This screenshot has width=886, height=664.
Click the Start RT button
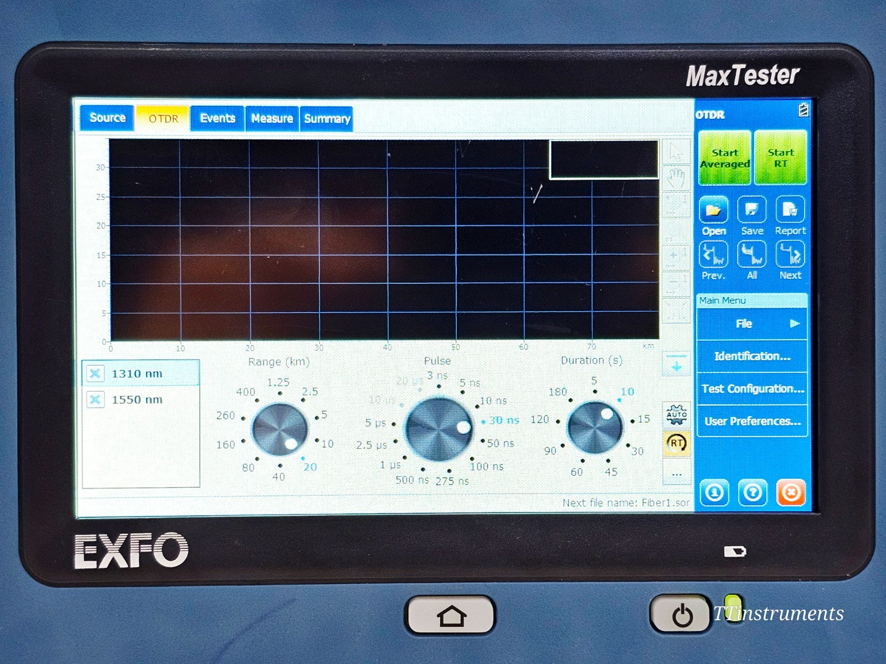point(781,158)
